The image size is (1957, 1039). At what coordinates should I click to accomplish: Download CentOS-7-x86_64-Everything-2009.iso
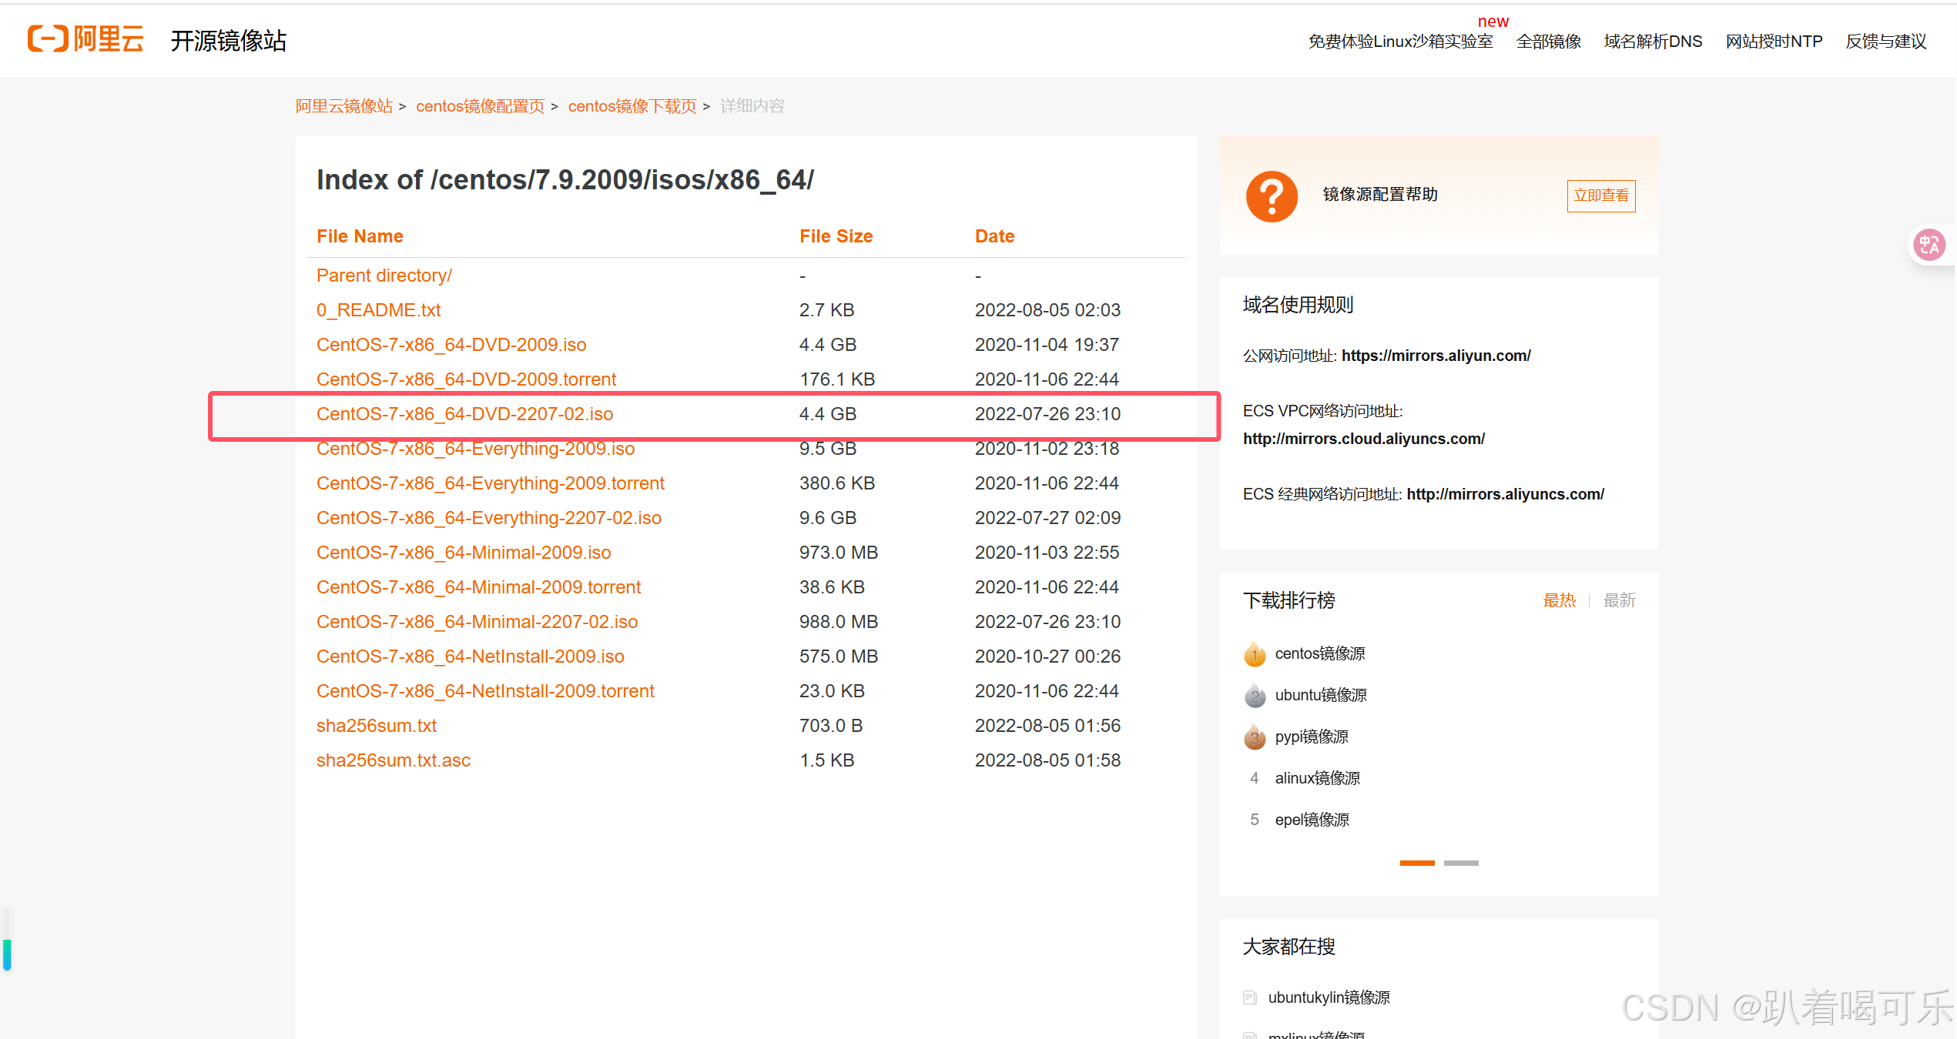point(475,449)
